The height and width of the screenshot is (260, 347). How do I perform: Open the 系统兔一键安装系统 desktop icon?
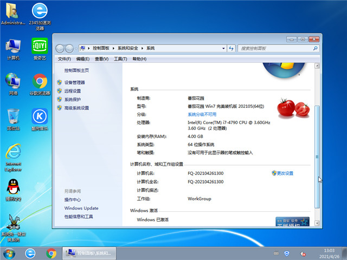point(14,227)
